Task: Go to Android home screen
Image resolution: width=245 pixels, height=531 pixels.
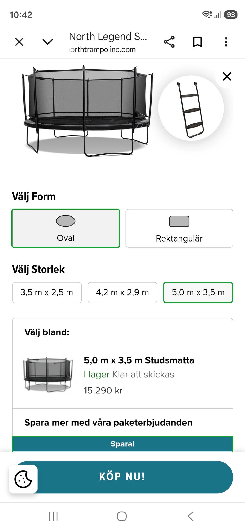Action: (122, 516)
